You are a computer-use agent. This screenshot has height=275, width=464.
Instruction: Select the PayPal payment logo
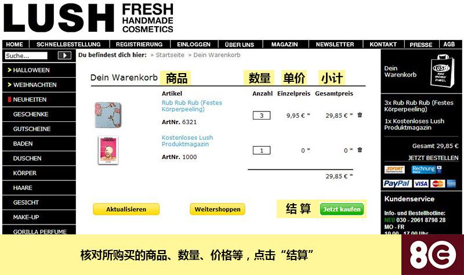pos(397,183)
